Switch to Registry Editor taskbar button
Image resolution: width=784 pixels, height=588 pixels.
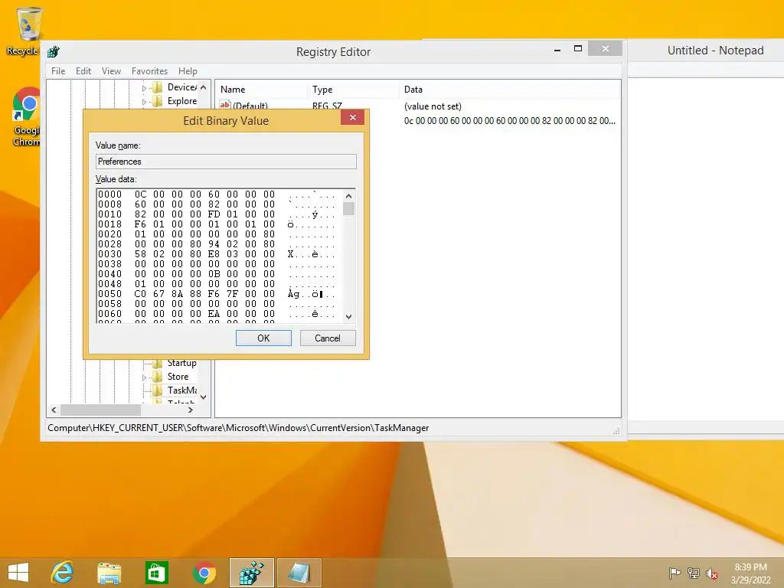click(251, 573)
